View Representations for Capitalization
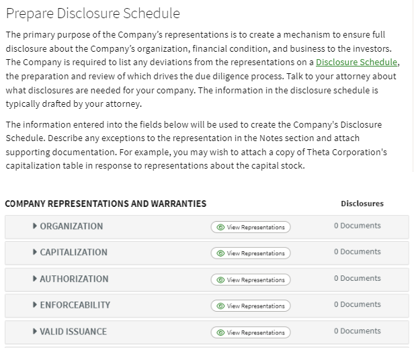This screenshot has width=414, height=348. tap(251, 253)
